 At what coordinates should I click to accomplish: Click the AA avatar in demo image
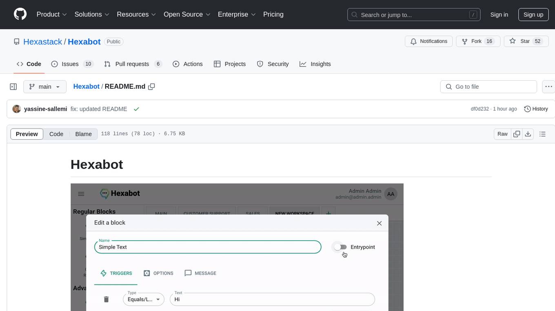[x=391, y=194]
